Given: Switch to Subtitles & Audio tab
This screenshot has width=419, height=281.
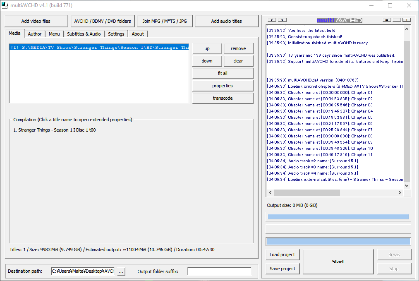Looking at the screenshot, I should [84, 34].
